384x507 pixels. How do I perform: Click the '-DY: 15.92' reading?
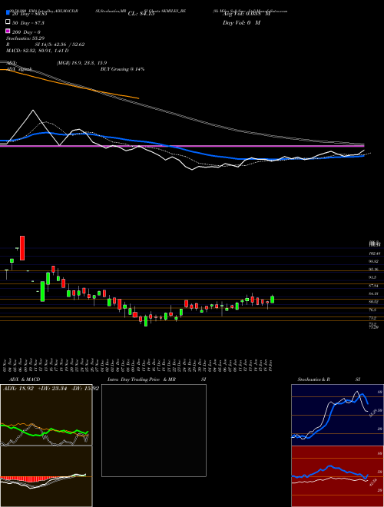[84, 388]
